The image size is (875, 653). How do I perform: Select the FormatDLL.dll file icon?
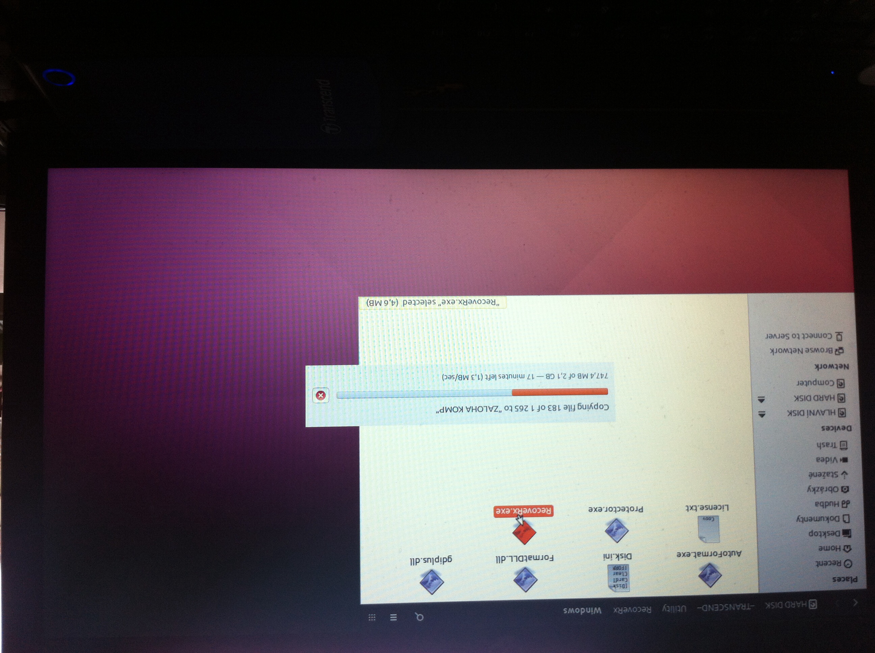[525, 579]
